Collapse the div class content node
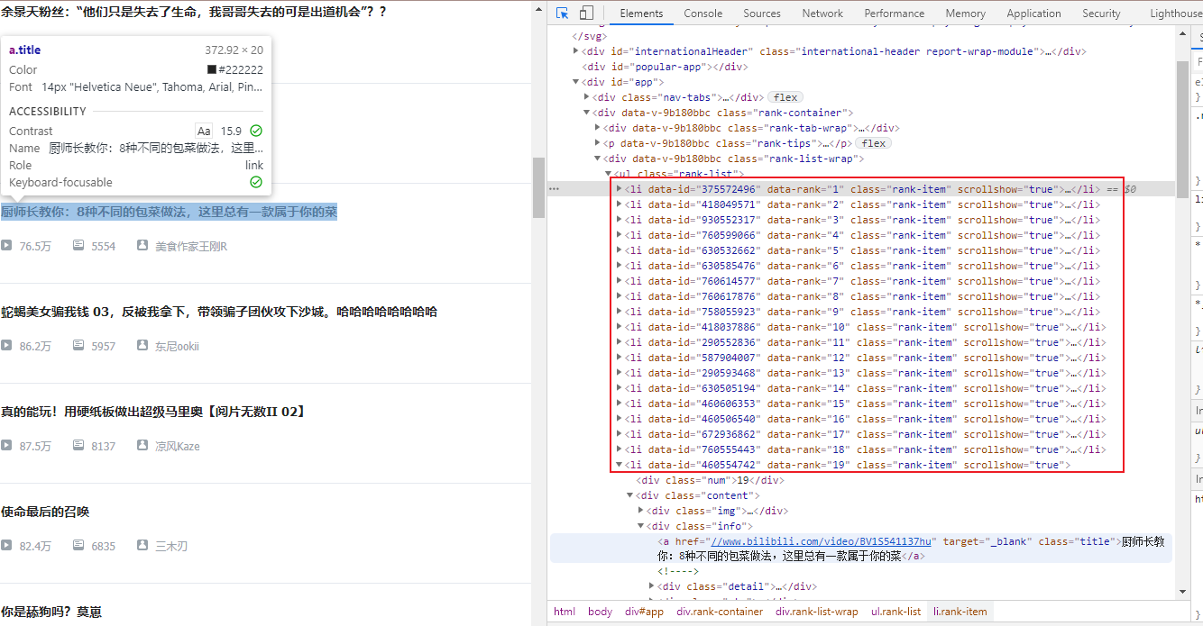Screen dimensions: 1203x626 630,495
